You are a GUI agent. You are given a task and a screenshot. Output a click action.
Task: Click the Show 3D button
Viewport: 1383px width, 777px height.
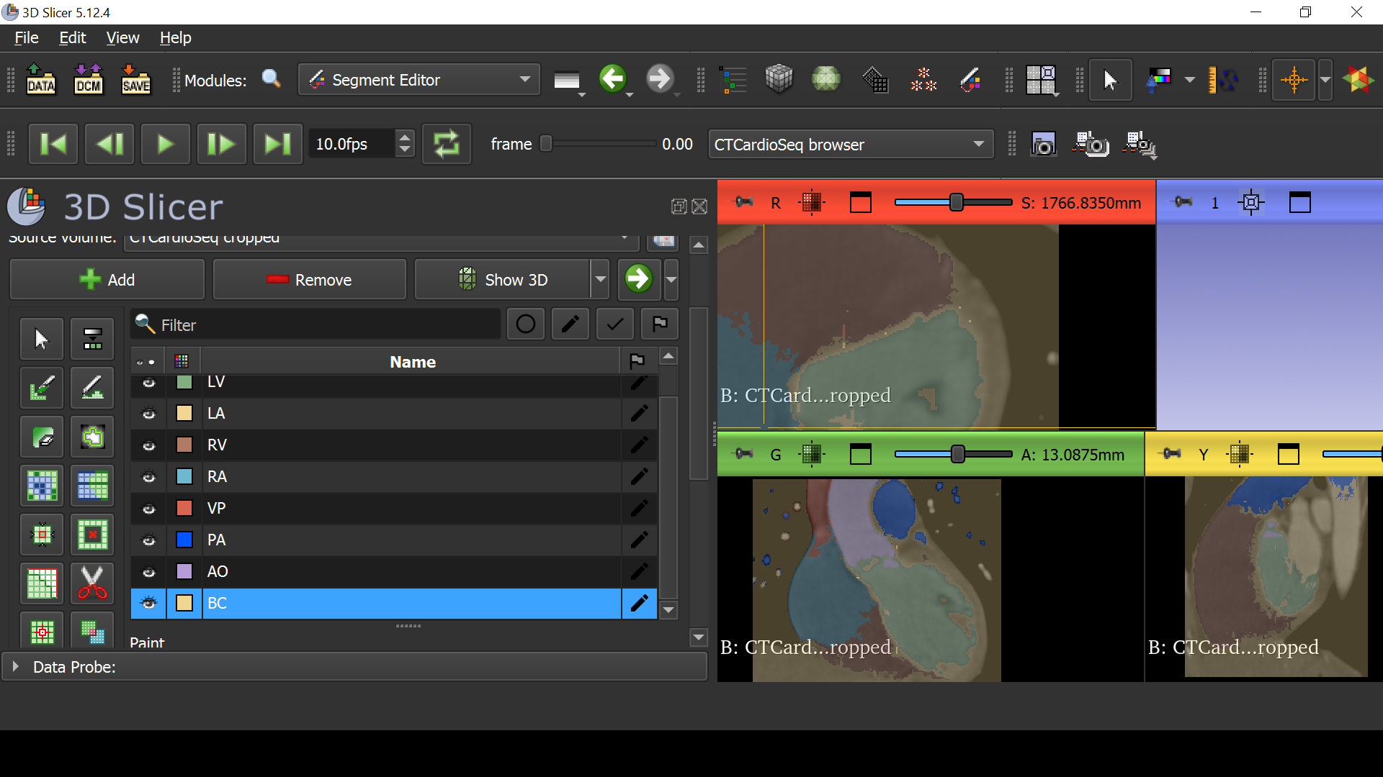coord(503,279)
